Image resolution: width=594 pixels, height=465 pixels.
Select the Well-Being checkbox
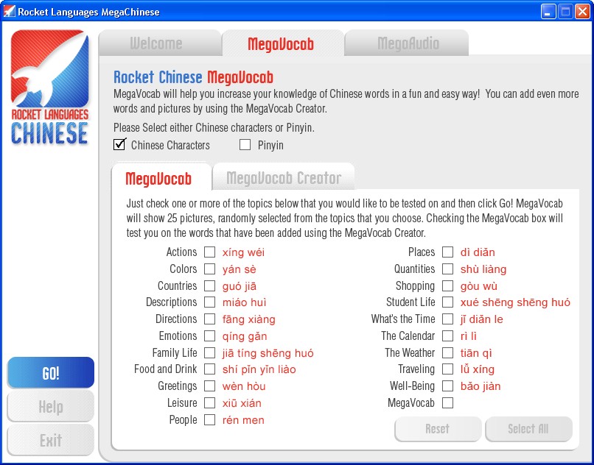pyautogui.click(x=448, y=386)
